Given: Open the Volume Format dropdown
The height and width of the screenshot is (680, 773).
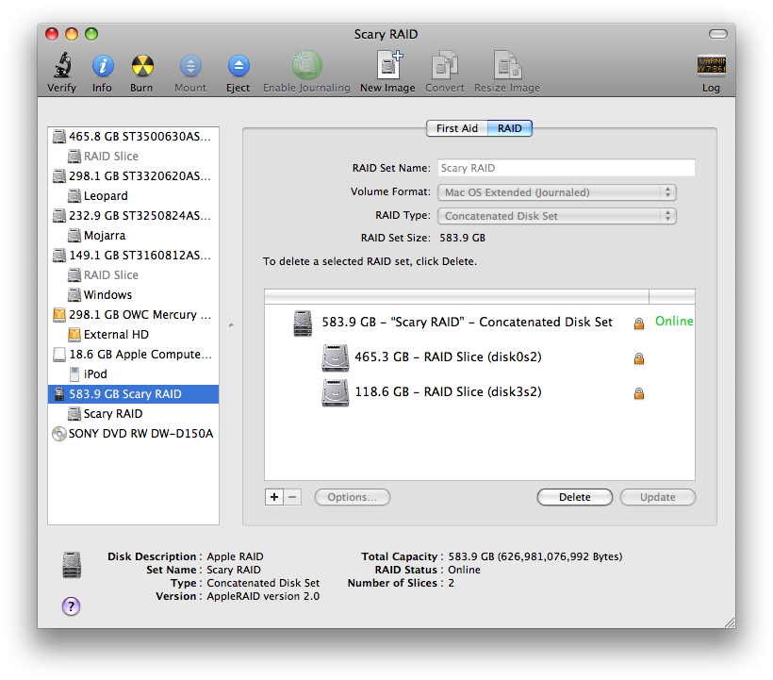Looking at the screenshot, I should click(x=556, y=192).
